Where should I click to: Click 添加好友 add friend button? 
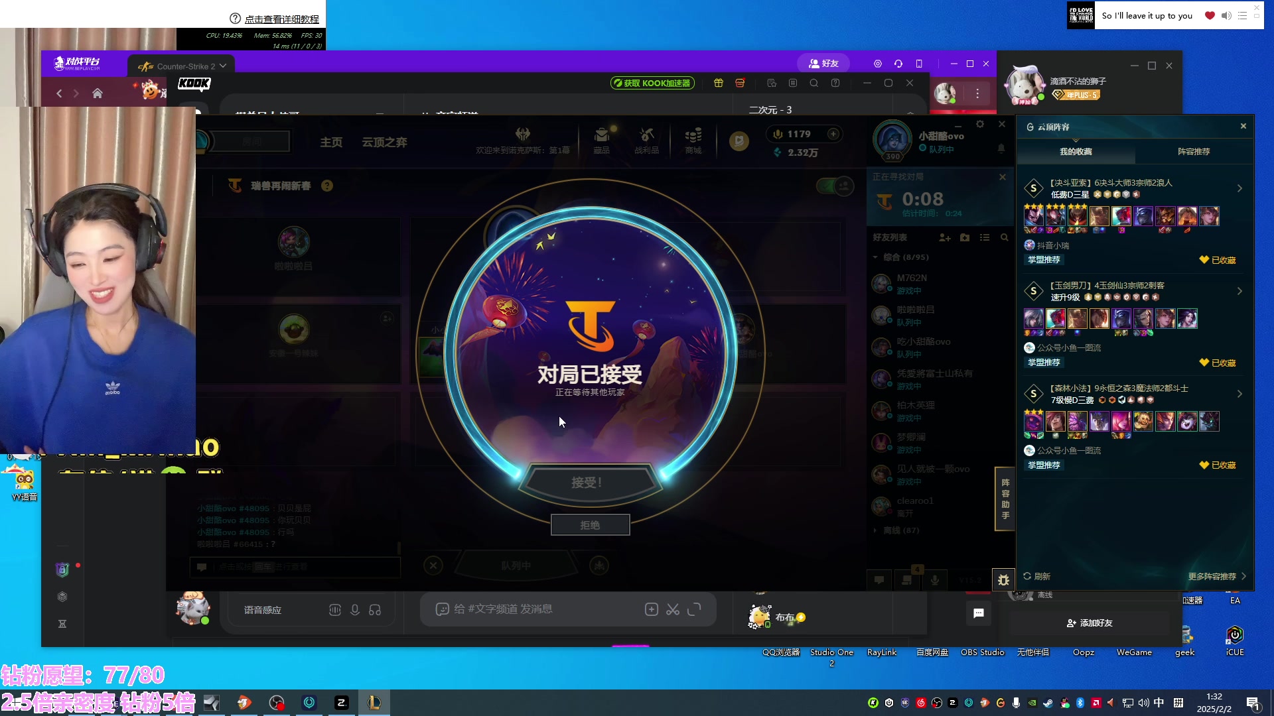pyautogui.click(x=1090, y=623)
